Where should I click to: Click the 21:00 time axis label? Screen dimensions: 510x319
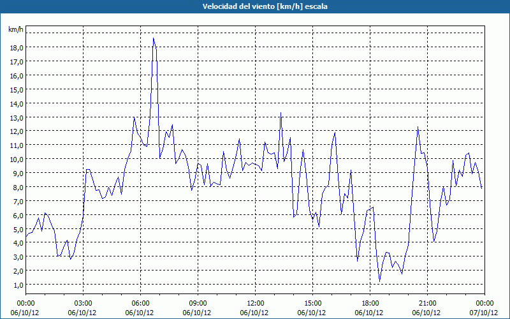point(427,304)
